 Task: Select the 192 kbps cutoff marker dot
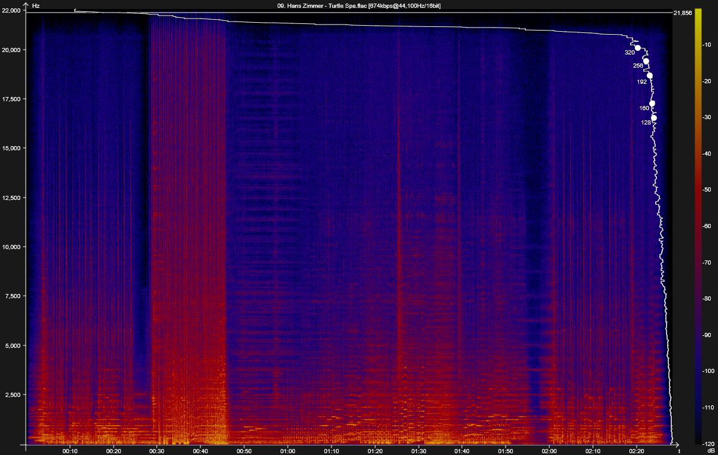click(650, 75)
